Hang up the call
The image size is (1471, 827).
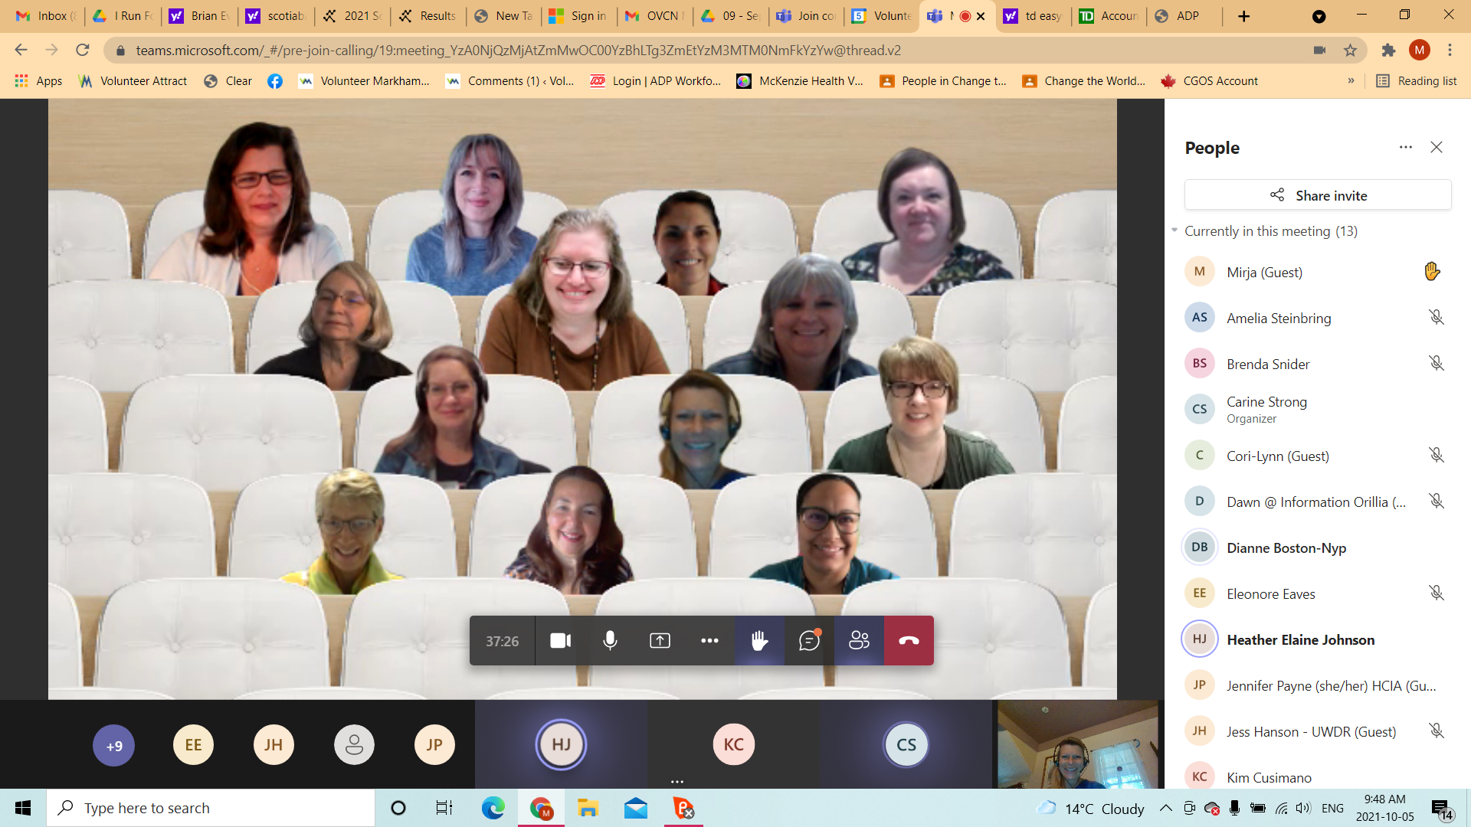(909, 641)
